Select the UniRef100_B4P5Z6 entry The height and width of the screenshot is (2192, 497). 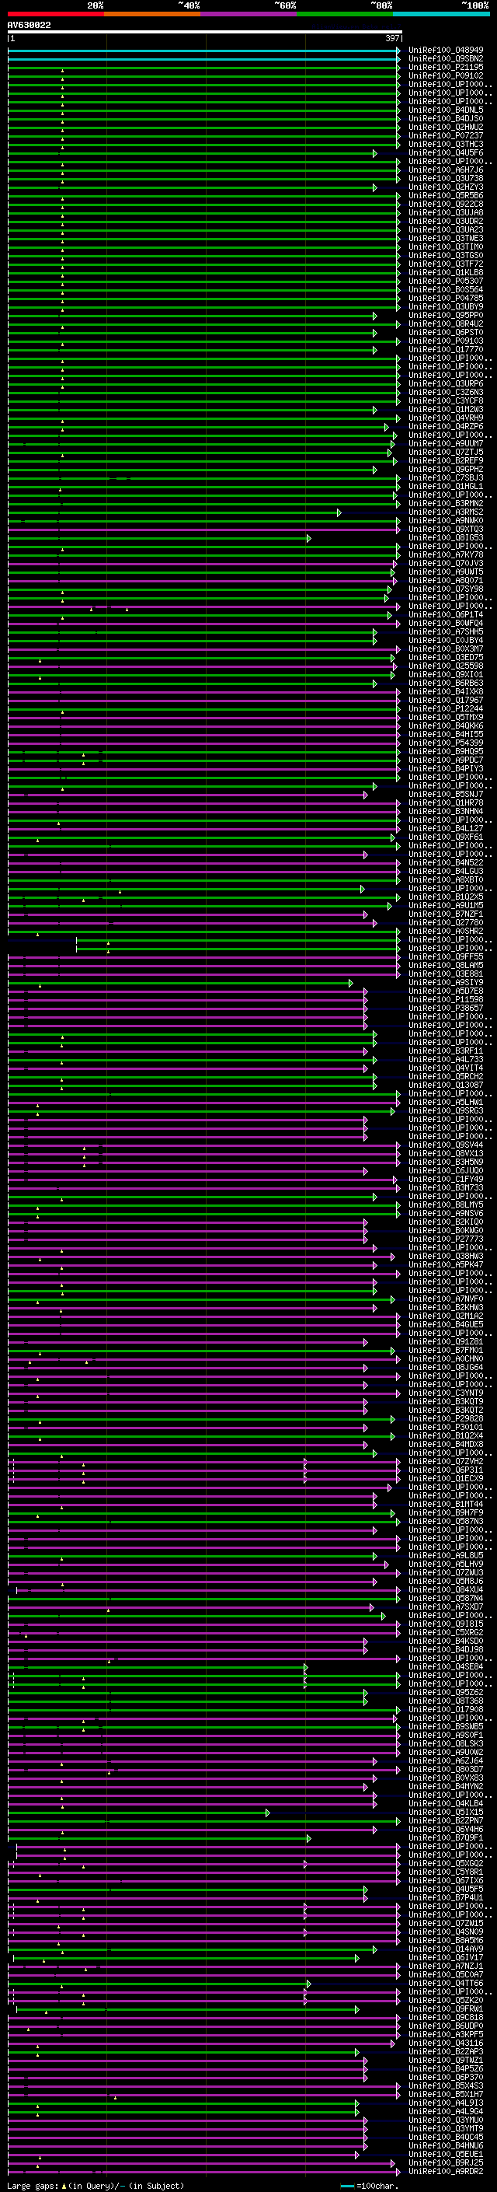445,2068
